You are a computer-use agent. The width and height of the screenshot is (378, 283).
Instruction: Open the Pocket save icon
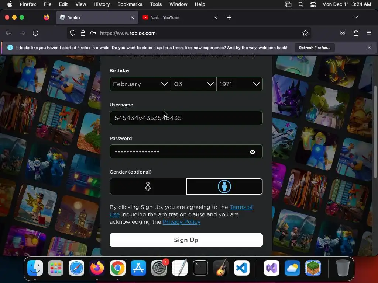click(x=342, y=33)
